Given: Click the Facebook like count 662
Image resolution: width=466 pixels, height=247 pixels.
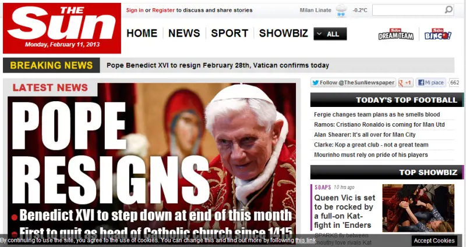Looking at the screenshot, I should point(454,83).
